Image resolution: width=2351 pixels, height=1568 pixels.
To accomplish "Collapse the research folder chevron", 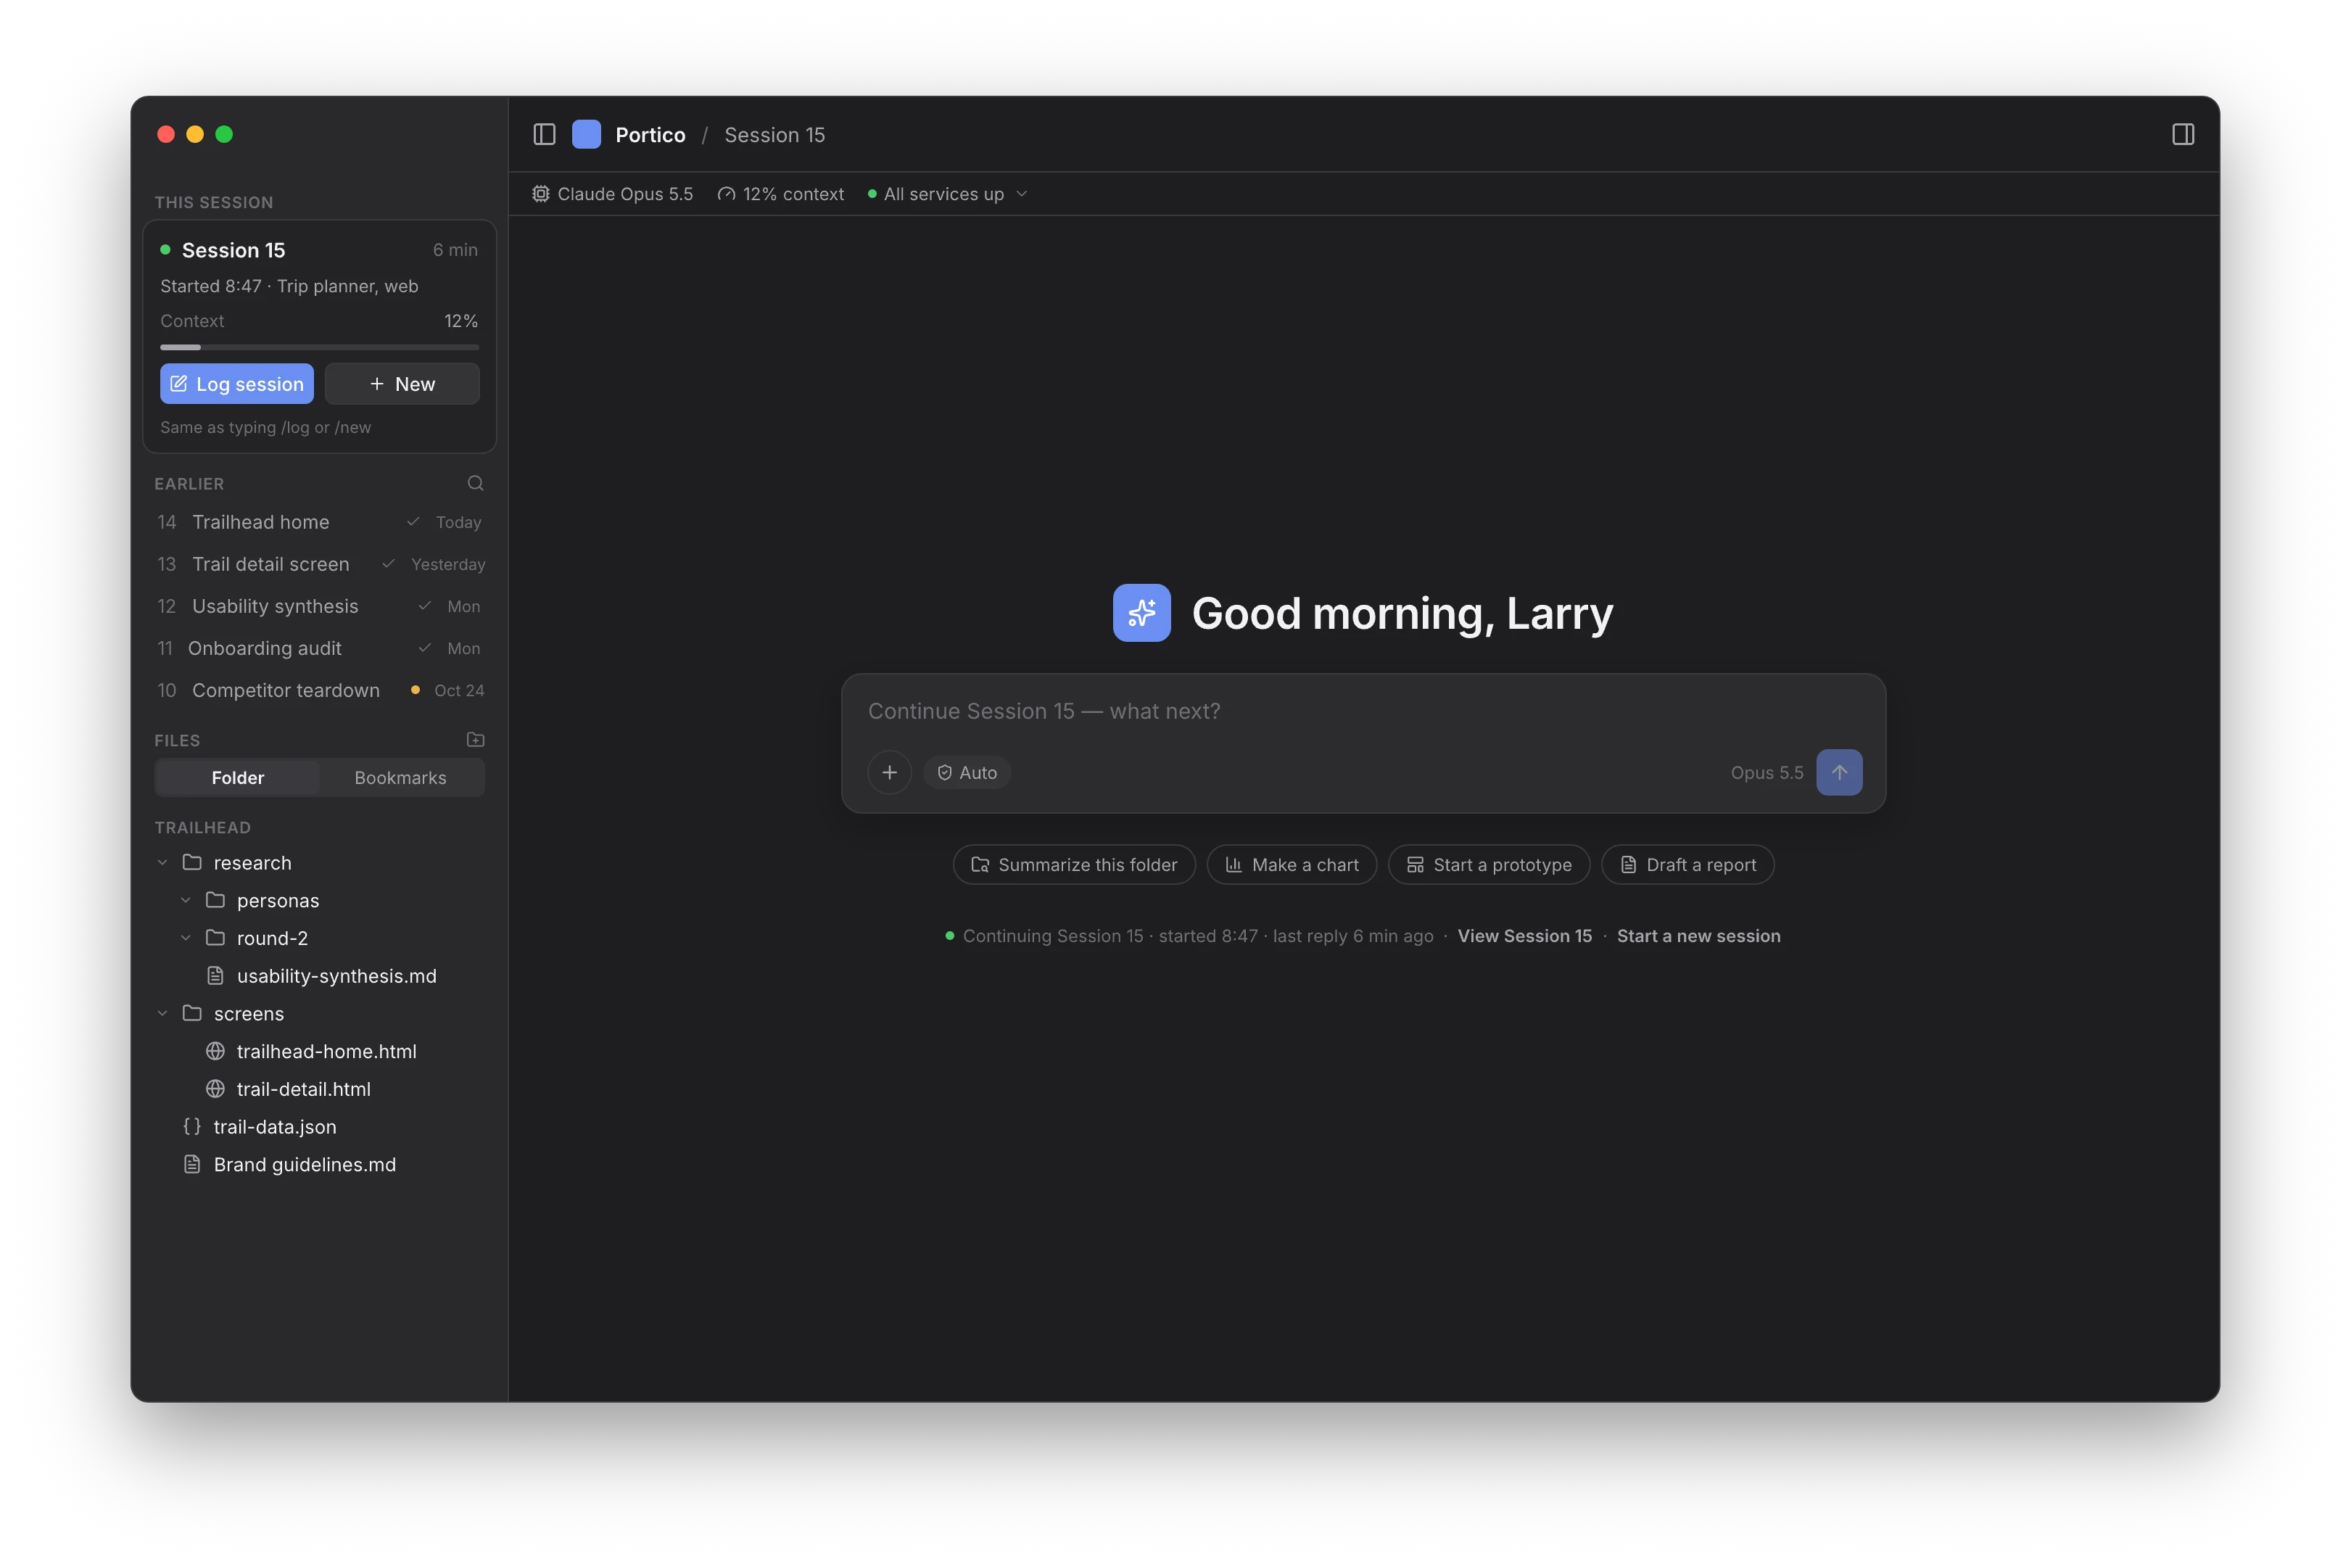I will [163, 862].
